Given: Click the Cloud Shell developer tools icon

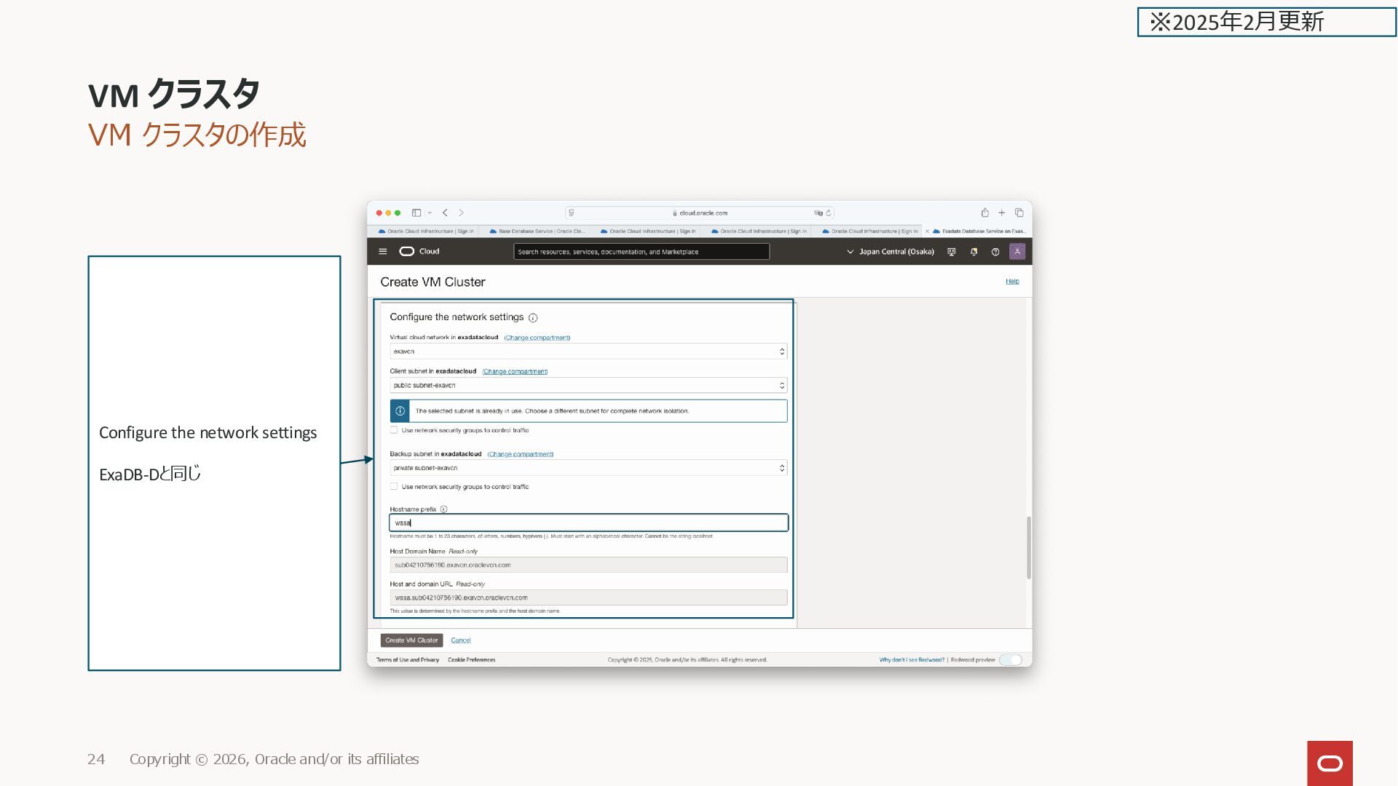Looking at the screenshot, I should 951,252.
